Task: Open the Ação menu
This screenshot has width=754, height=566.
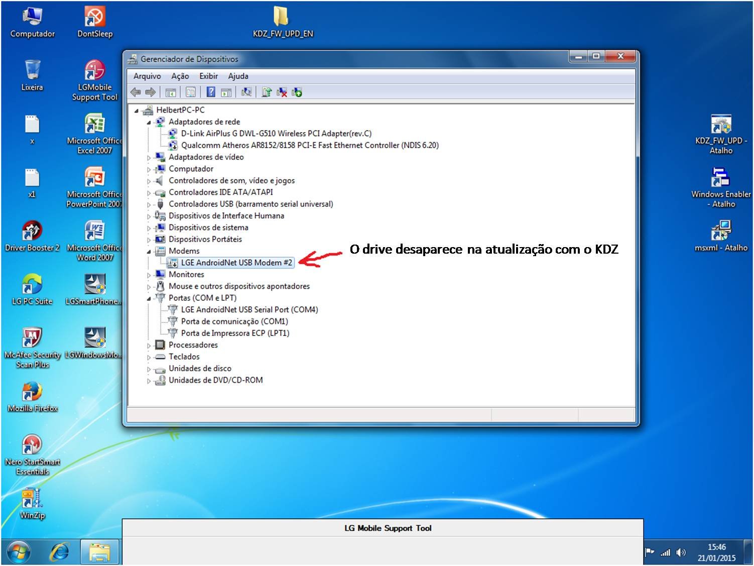Action: point(180,76)
